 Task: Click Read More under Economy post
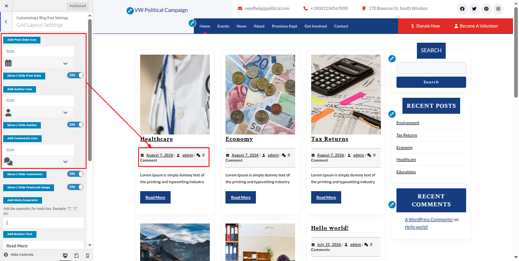(241, 197)
